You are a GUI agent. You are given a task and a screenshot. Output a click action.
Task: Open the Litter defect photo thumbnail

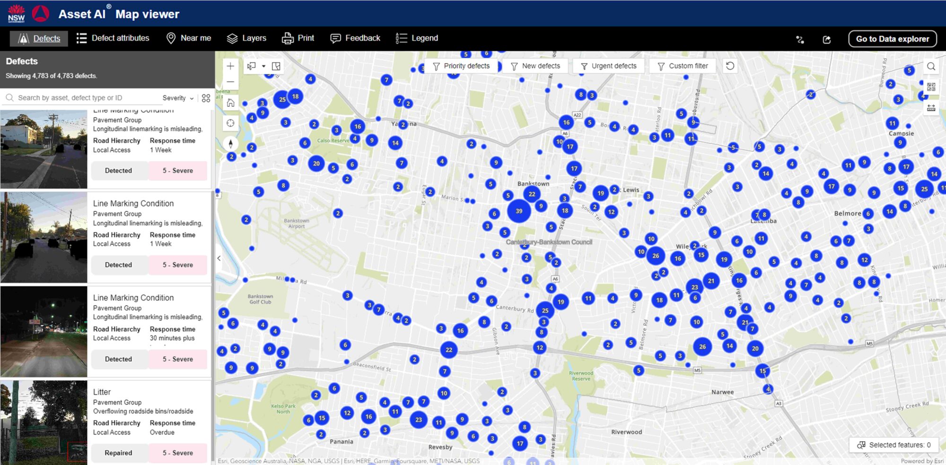pos(44,422)
